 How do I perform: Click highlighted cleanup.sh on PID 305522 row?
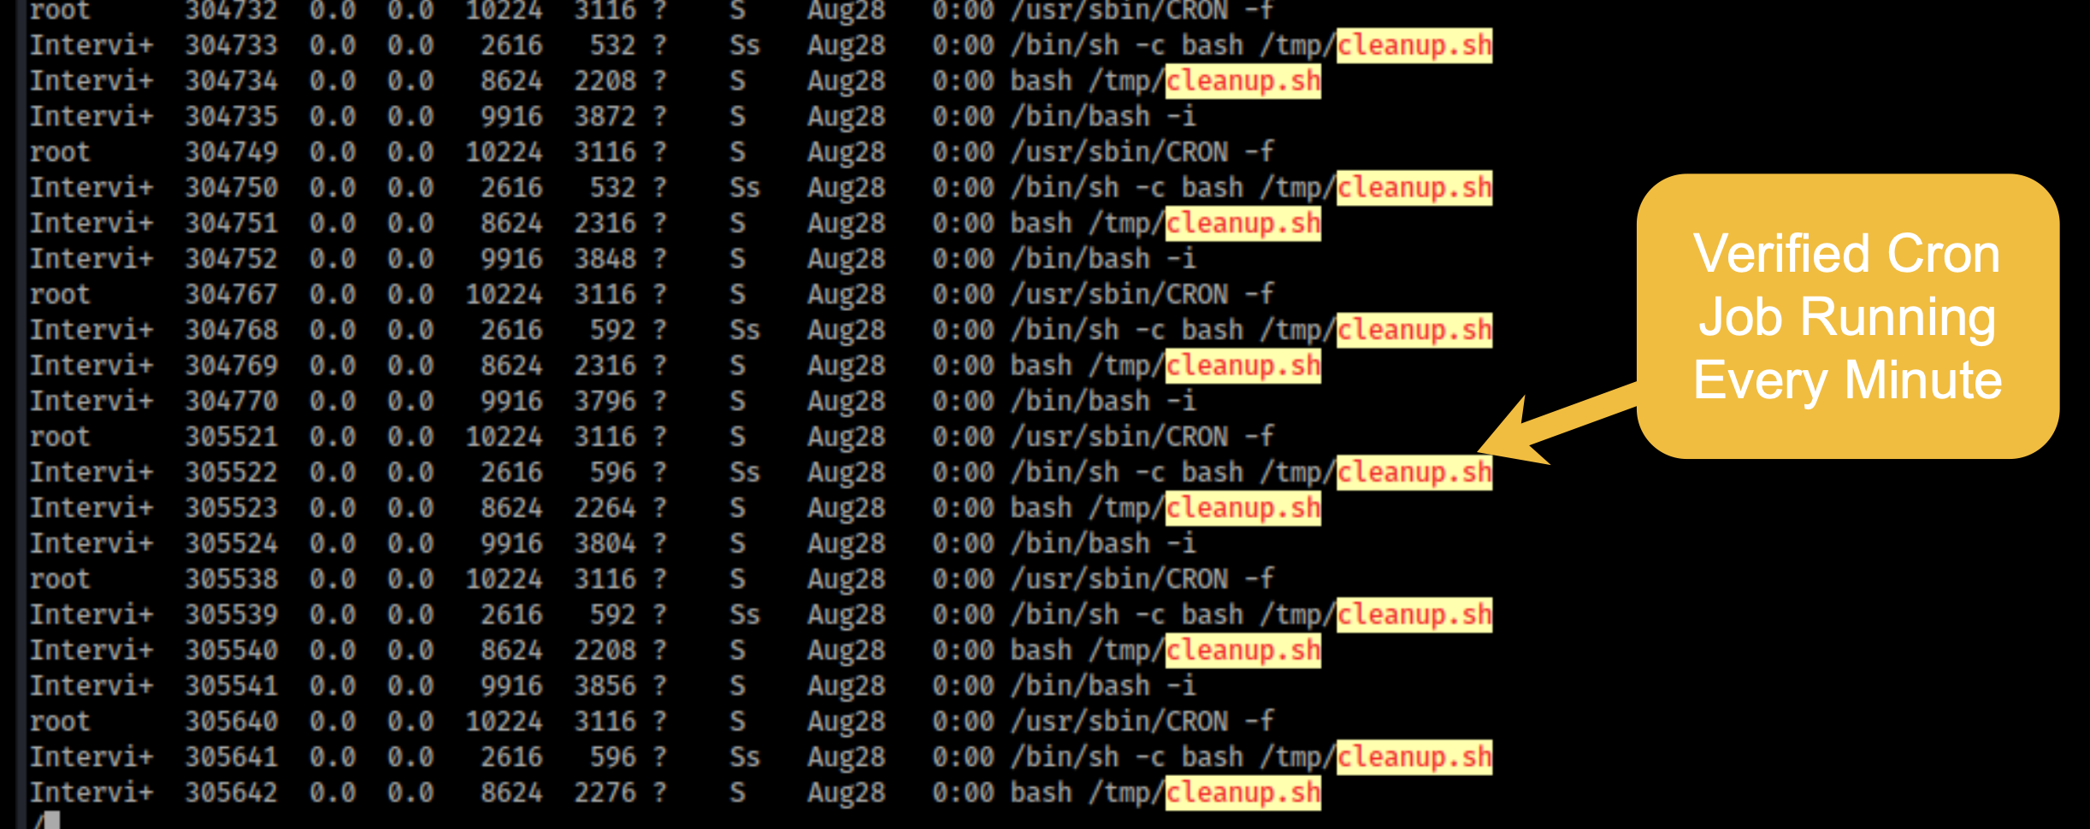click(x=1414, y=473)
